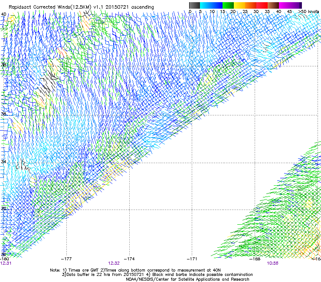Screen dimensions: 321x282
Task: Click the purple time stamp '10:56'
Action: pyautogui.click(x=272, y=263)
